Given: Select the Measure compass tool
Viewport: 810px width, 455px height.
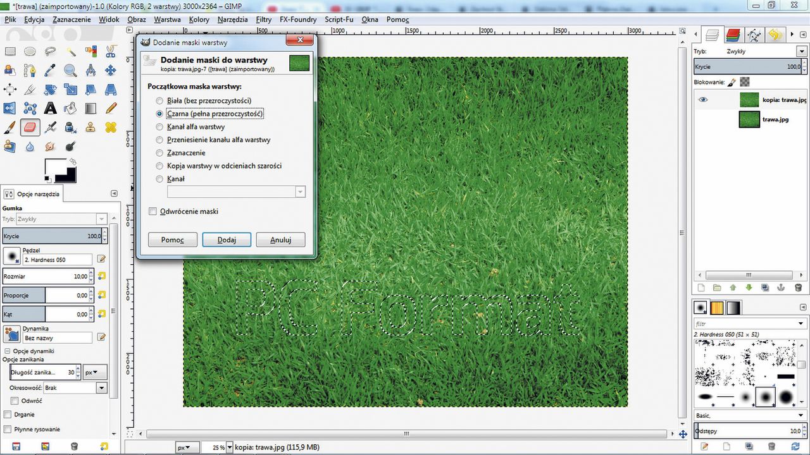Looking at the screenshot, I should 90,71.
